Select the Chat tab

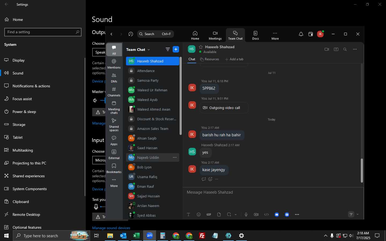pyautogui.click(x=192, y=59)
